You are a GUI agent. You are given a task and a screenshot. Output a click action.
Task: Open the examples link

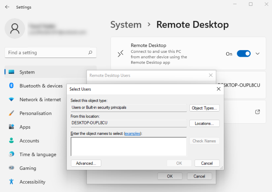coord(132,133)
